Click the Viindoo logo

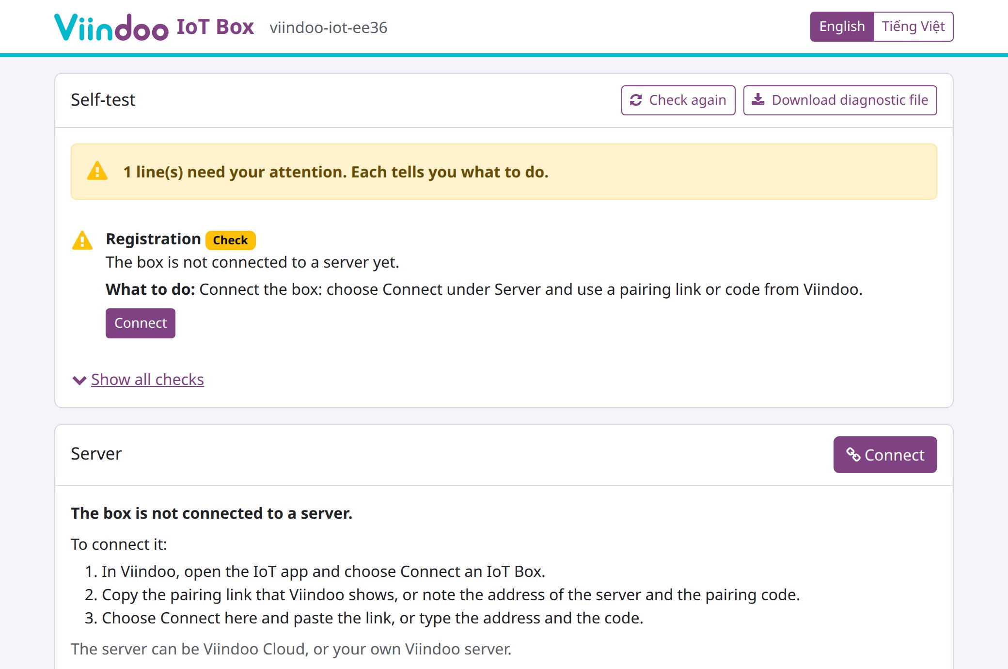point(111,27)
